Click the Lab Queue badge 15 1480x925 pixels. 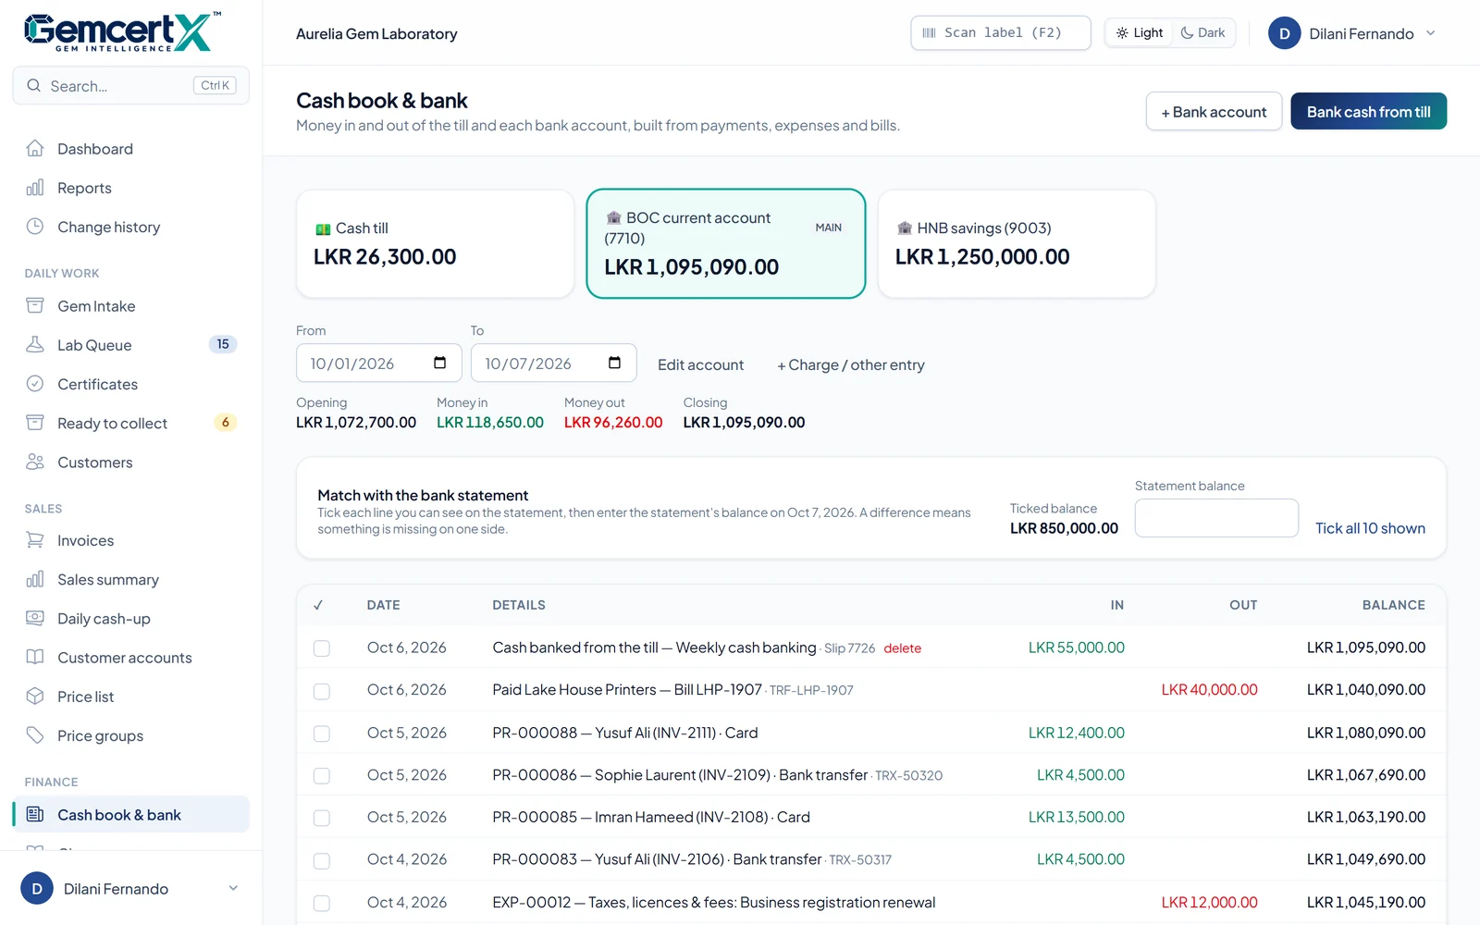pos(223,344)
